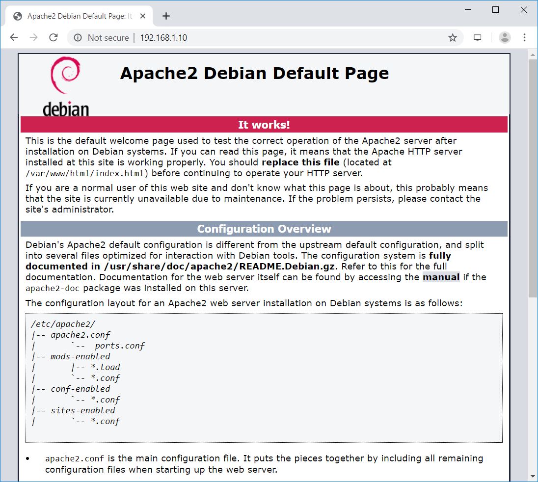Follow the manual hyperlink
The image size is (538, 482).
pos(441,277)
